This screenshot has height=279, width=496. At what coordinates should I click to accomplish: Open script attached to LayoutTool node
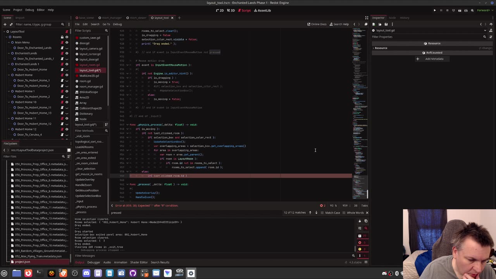[67, 31]
